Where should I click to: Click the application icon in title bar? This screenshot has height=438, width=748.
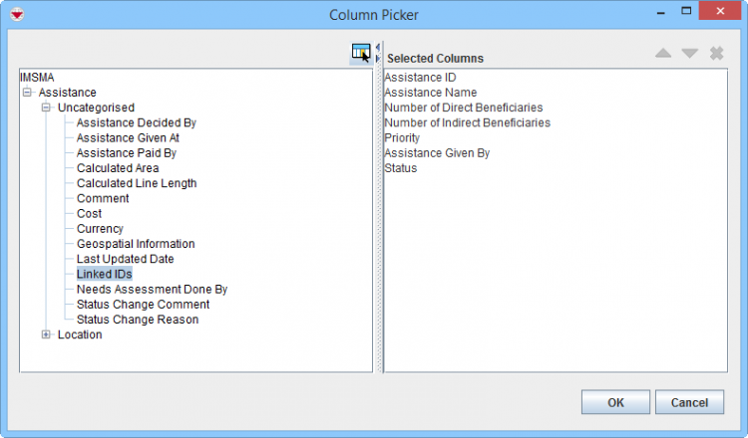tap(16, 14)
